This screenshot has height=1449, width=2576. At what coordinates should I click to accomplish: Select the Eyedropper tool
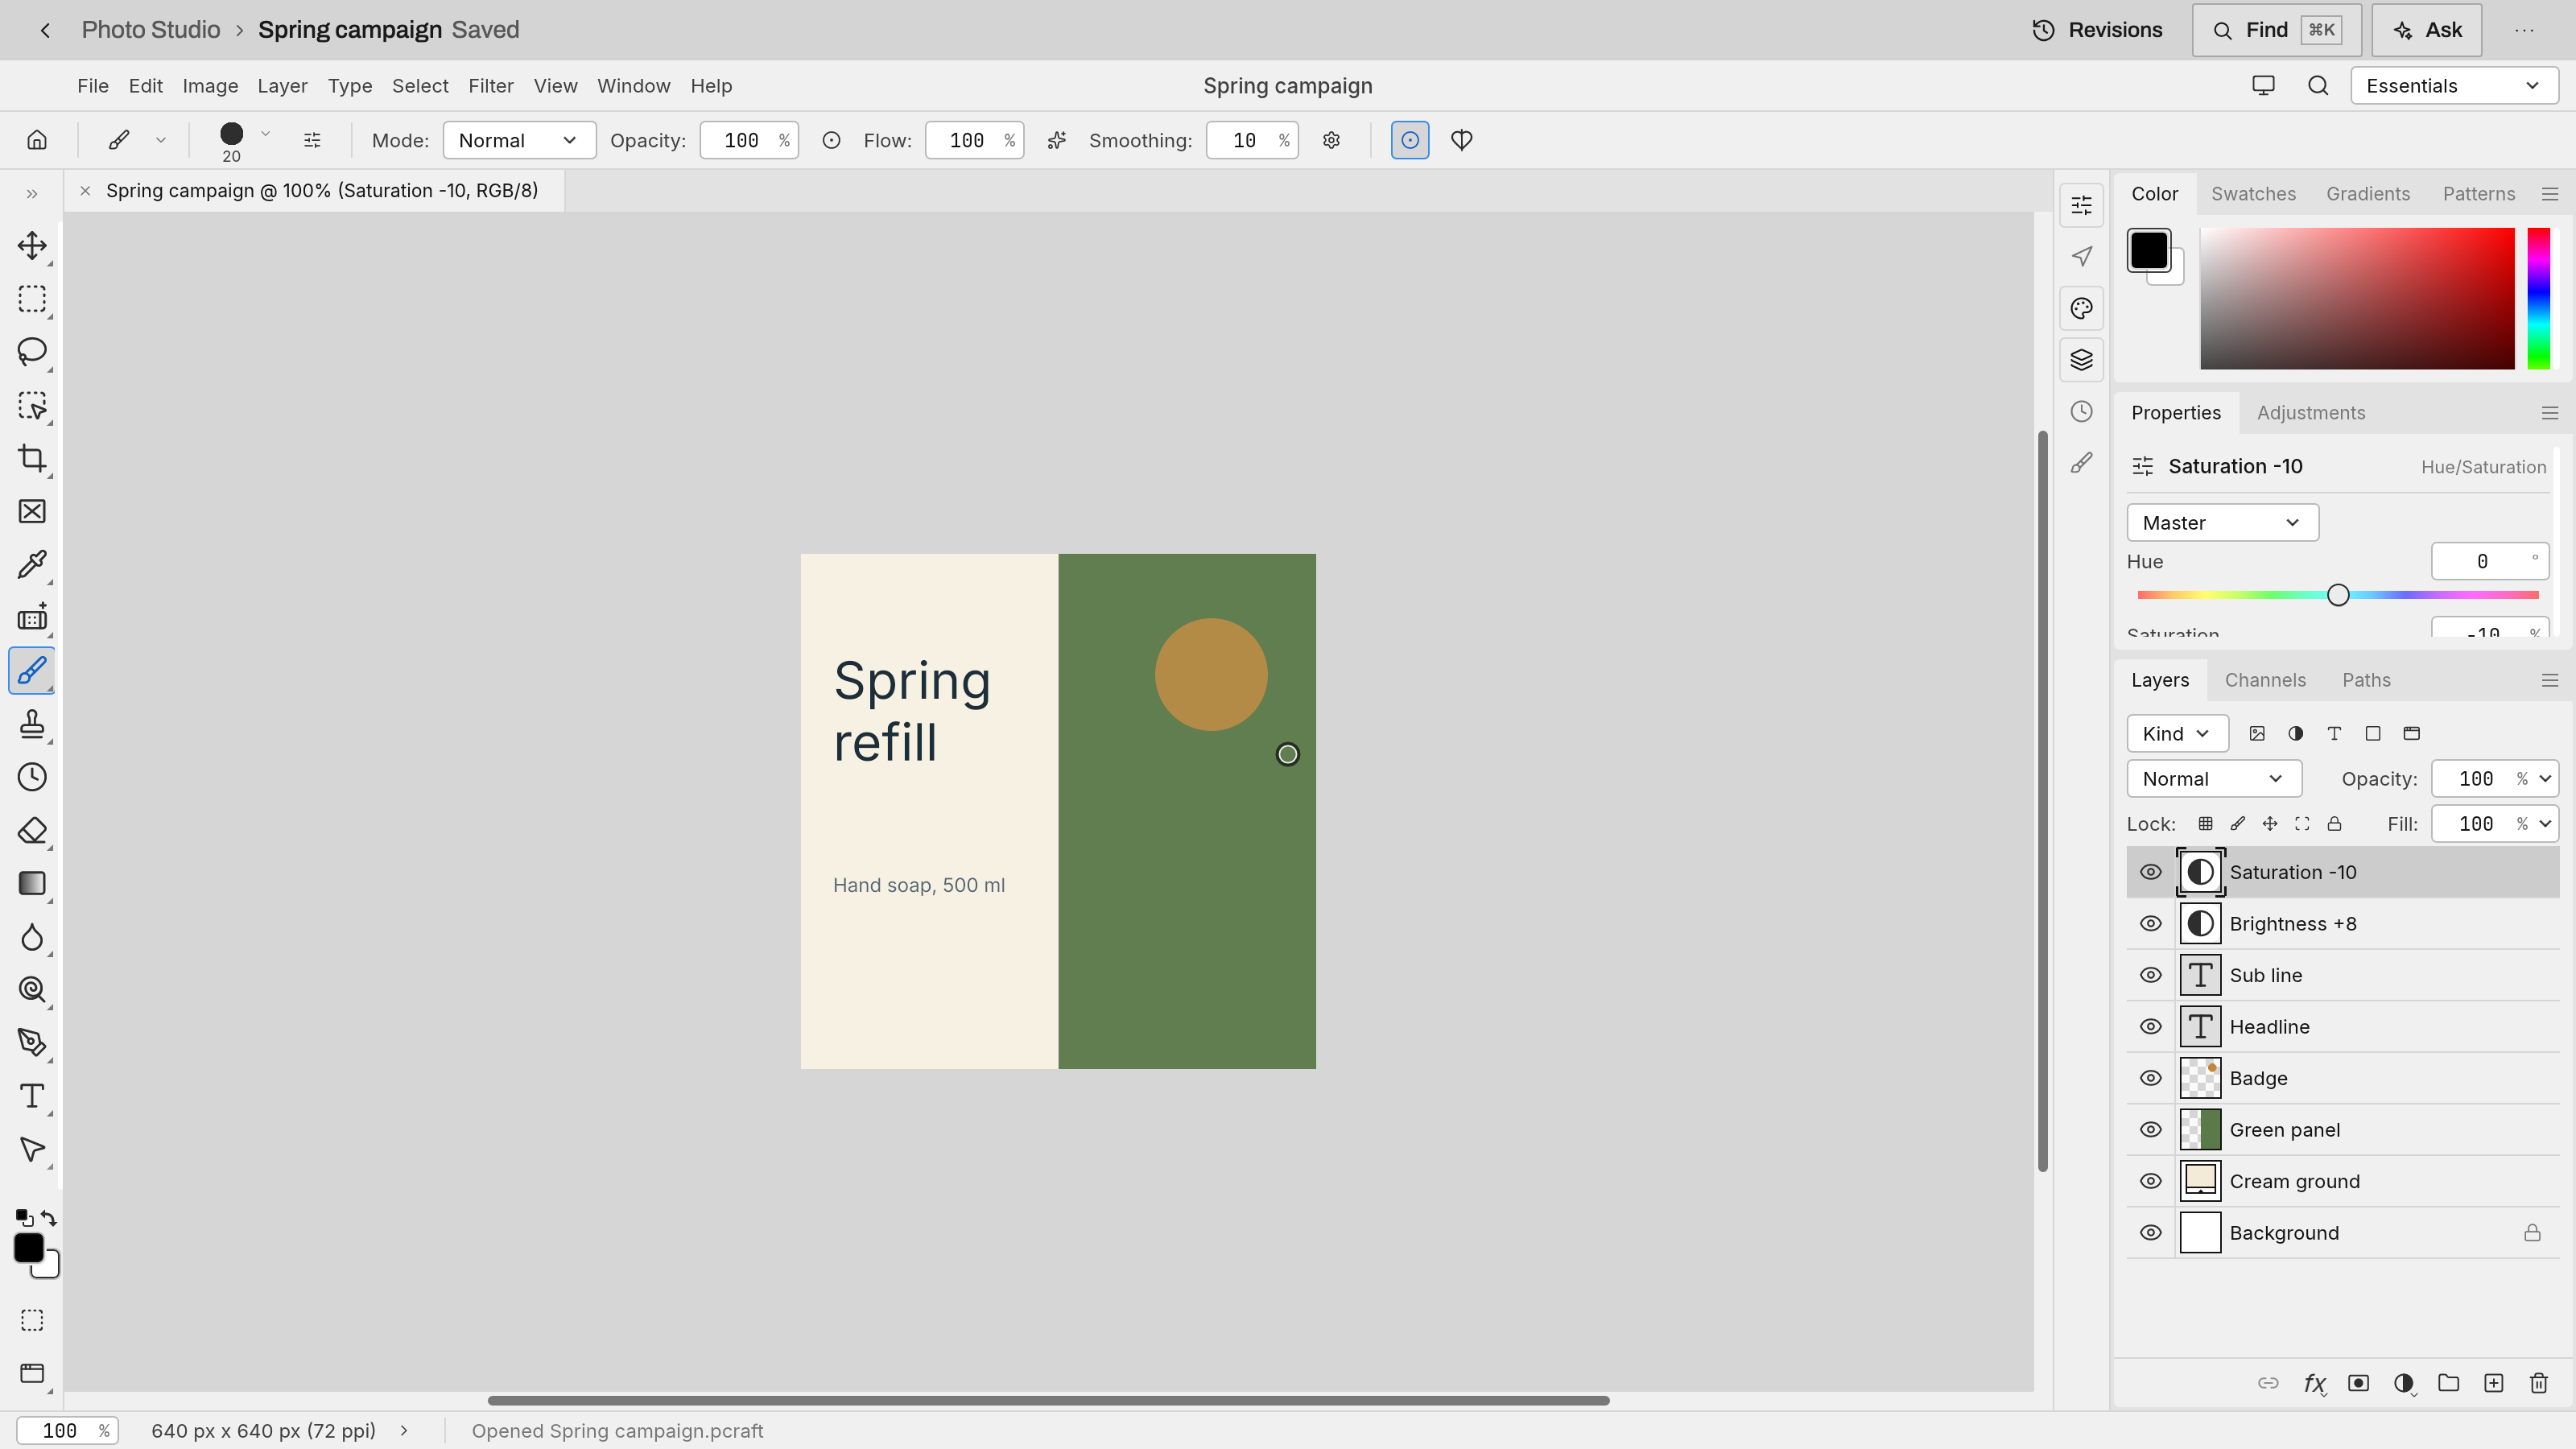click(x=32, y=564)
